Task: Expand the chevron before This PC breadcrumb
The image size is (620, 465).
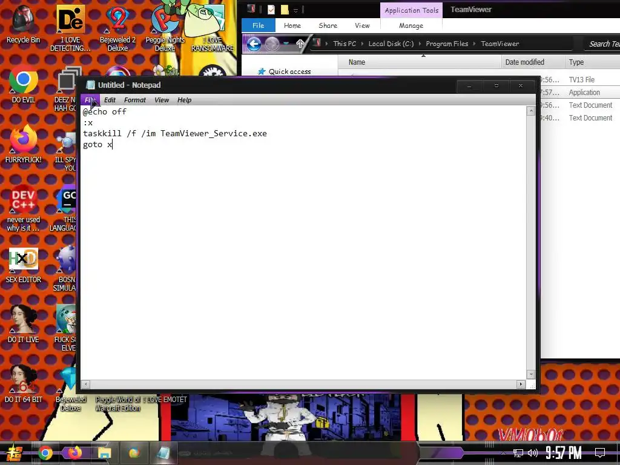Action: point(326,44)
